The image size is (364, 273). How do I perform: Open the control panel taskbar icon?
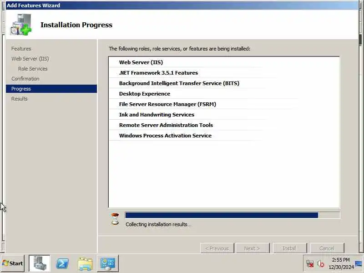tap(107, 263)
